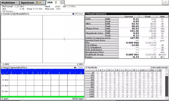
Task: Click the Symbols scrollbar up arrow
Action: (167, 71)
